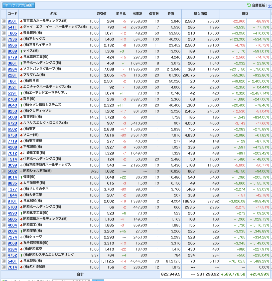Open code link 1377
The width and height of the screenshot is (272, 281).
click(x=12, y=189)
